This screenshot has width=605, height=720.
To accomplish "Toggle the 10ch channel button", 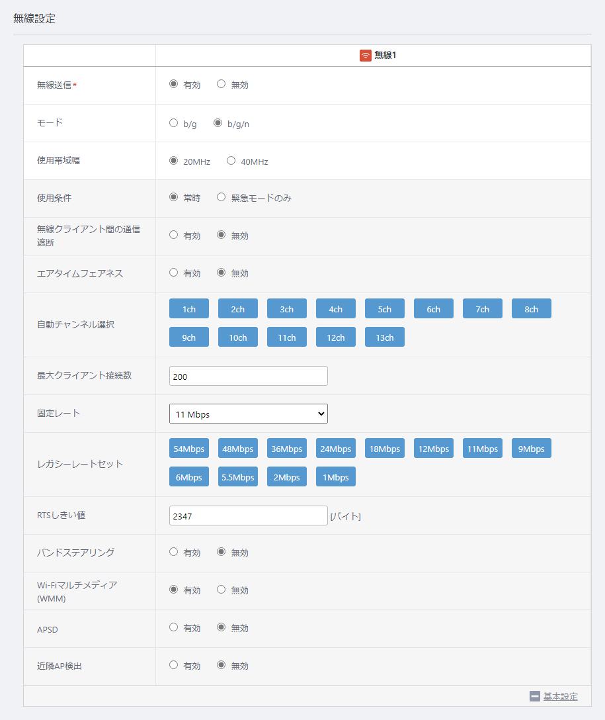I will (237, 337).
